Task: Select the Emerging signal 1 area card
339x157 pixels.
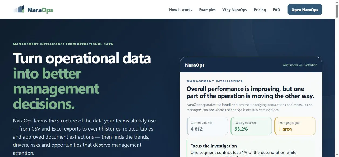Action: click(295, 126)
